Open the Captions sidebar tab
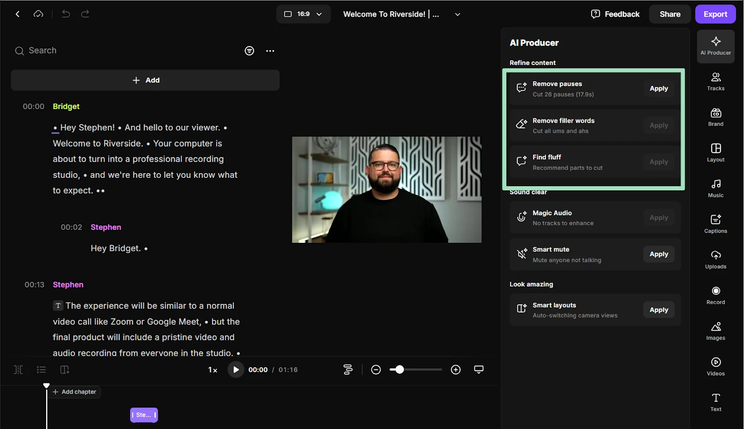Image resolution: width=744 pixels, height=429 pixels. pos(716,224)
